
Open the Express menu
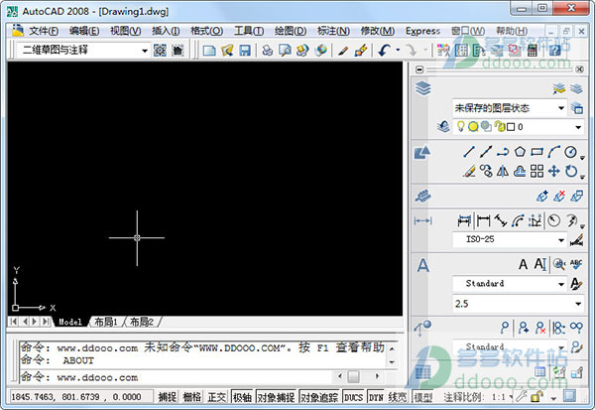[422, 31]
